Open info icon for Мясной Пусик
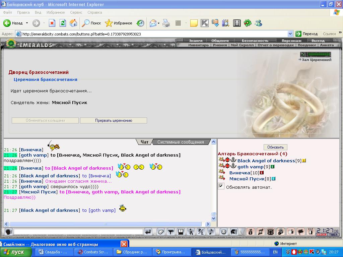This screenshot has height=257, width=343. [x=273, y=179]
